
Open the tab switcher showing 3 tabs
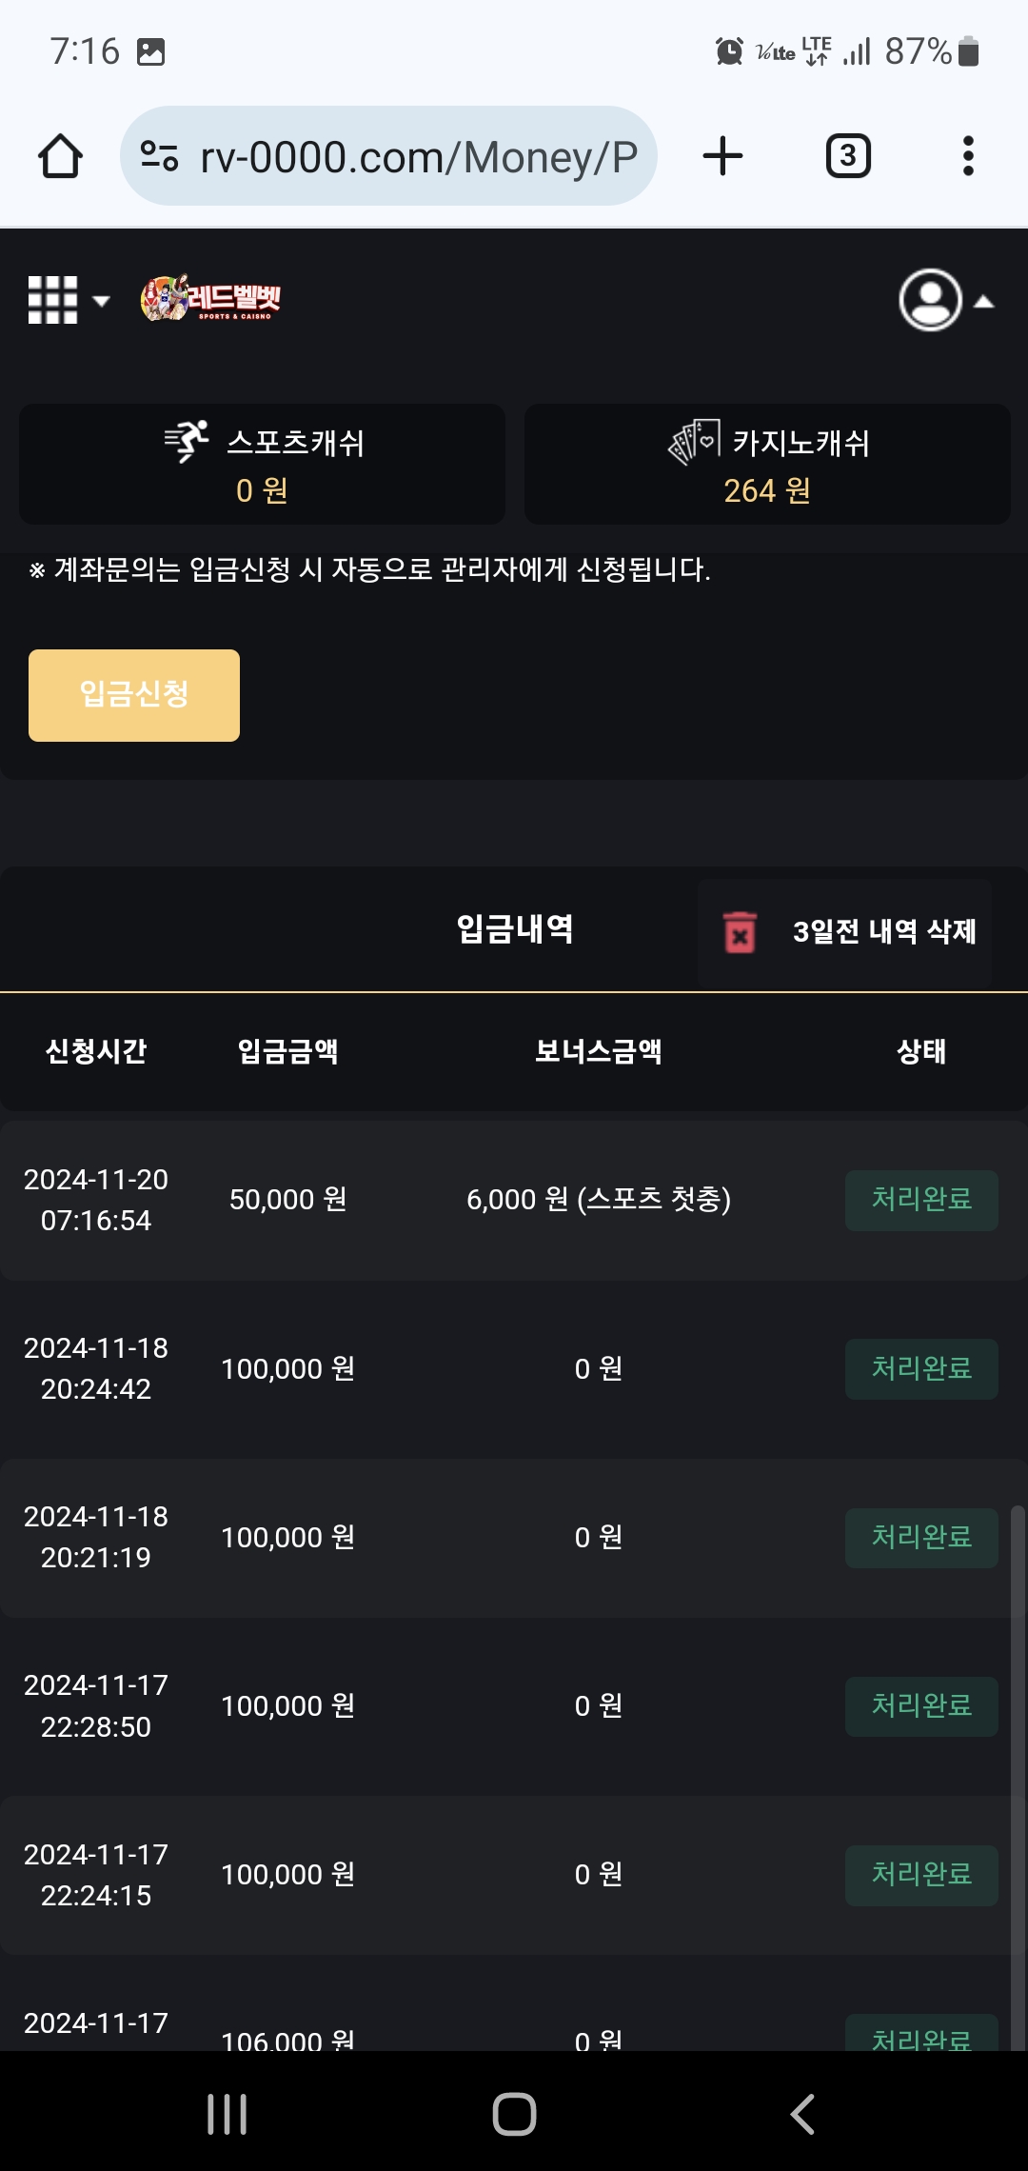click(848, 156)
